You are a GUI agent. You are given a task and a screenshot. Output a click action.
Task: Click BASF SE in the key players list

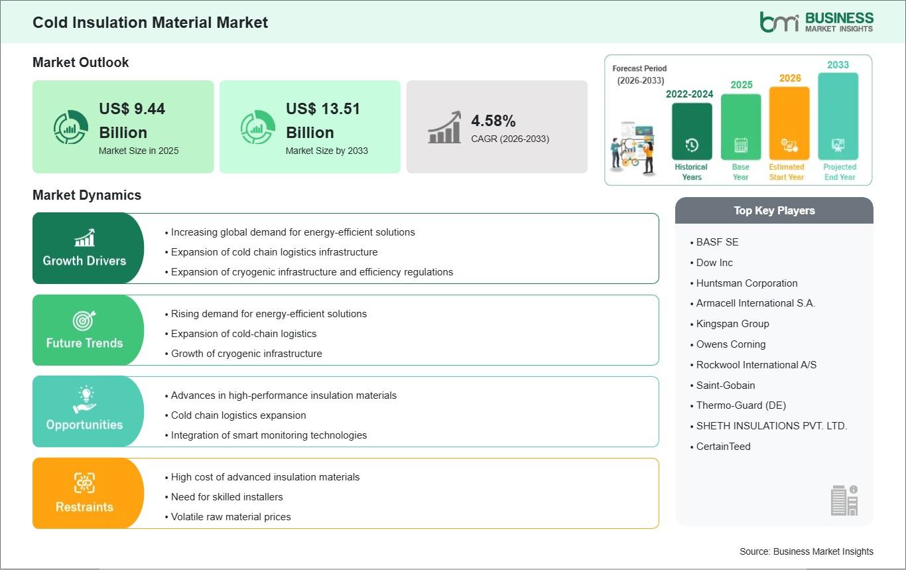click(x=717, y=242)
